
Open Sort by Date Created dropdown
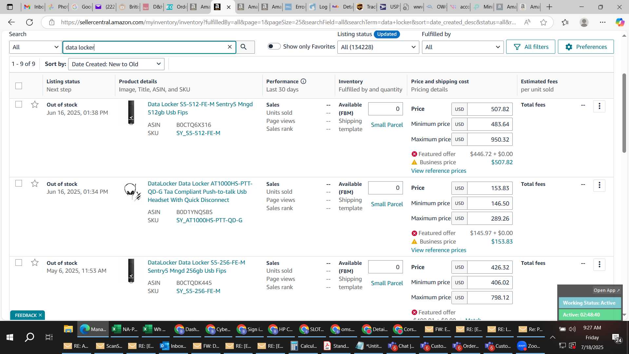[116, 64]
